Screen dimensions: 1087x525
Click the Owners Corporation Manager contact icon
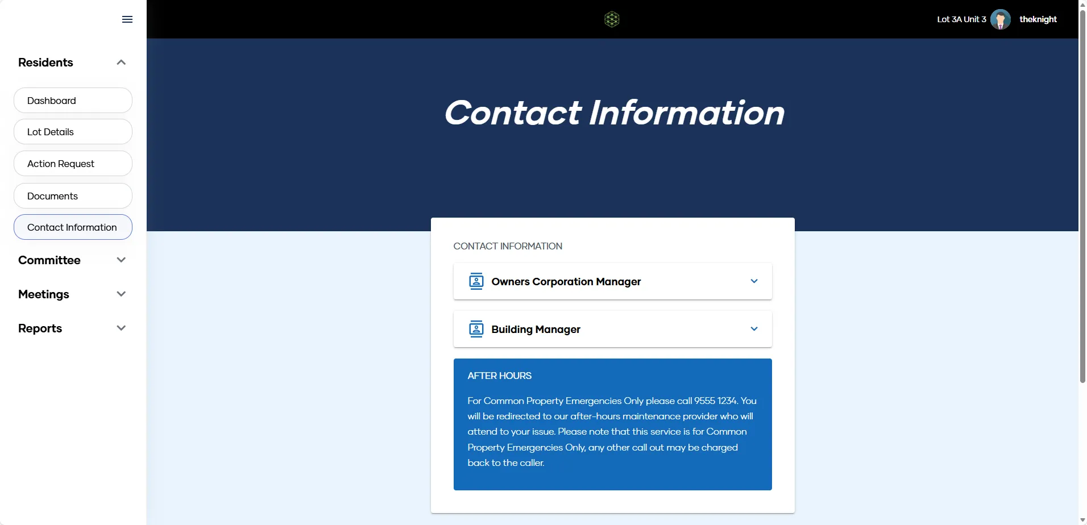(476, 281)
